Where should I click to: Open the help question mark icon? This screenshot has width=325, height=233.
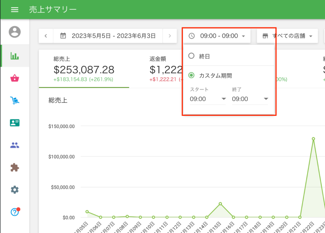click(x=15, y=212)
